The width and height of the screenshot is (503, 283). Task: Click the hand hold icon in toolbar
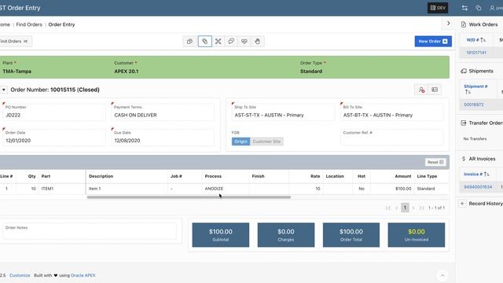257,42
